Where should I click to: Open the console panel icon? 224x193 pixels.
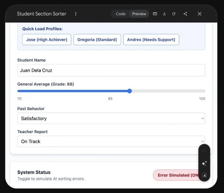pos(155,14)
